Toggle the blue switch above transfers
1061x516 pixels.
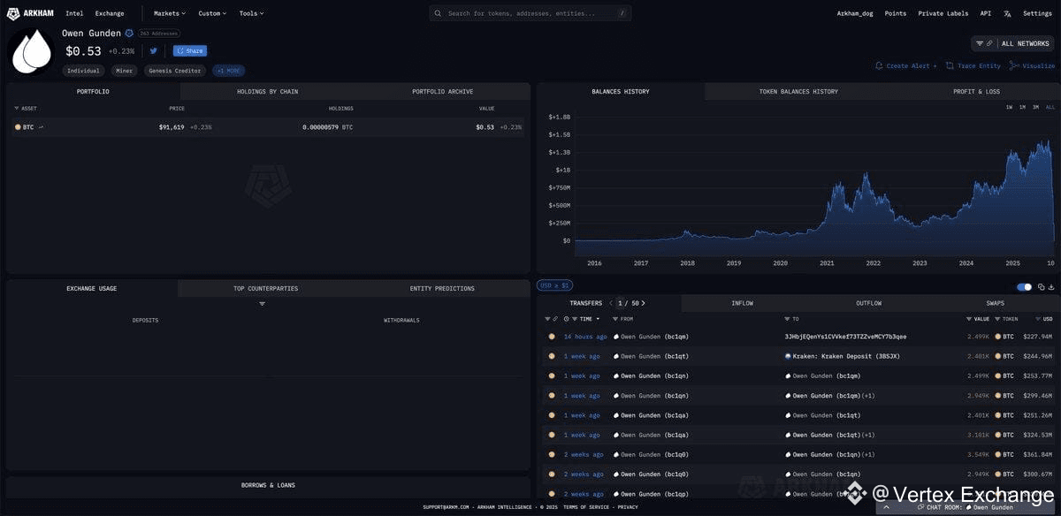pos(1025,287)
